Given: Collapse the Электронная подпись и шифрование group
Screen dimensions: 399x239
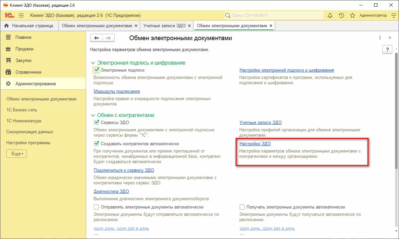Looking at the screenshot, I should 93,63.
